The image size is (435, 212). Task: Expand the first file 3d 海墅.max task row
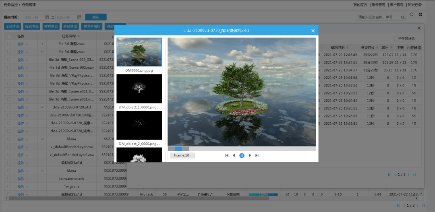tap(42, 44)
